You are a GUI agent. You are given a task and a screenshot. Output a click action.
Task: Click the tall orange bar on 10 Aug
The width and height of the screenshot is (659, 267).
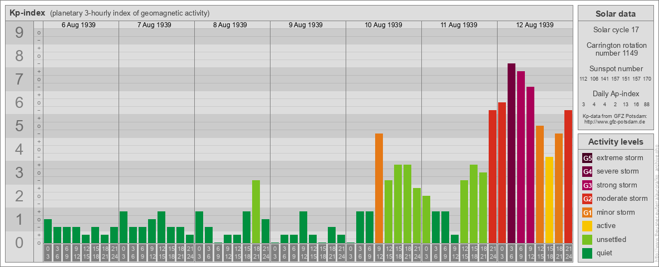point(378,188)
